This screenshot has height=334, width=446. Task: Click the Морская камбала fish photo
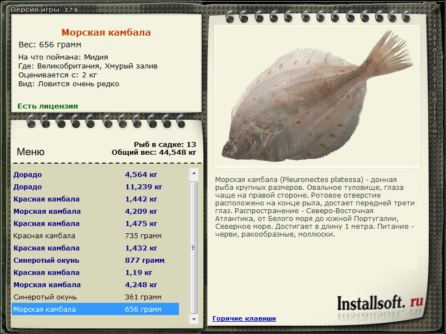click(317, 96)
